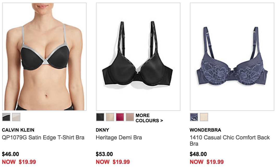Image resolution: width=278 pixels, height=167 pixels.
Task: Expand MORE COLOURS for the DKNY bra
Action: [x=149, y=118]
